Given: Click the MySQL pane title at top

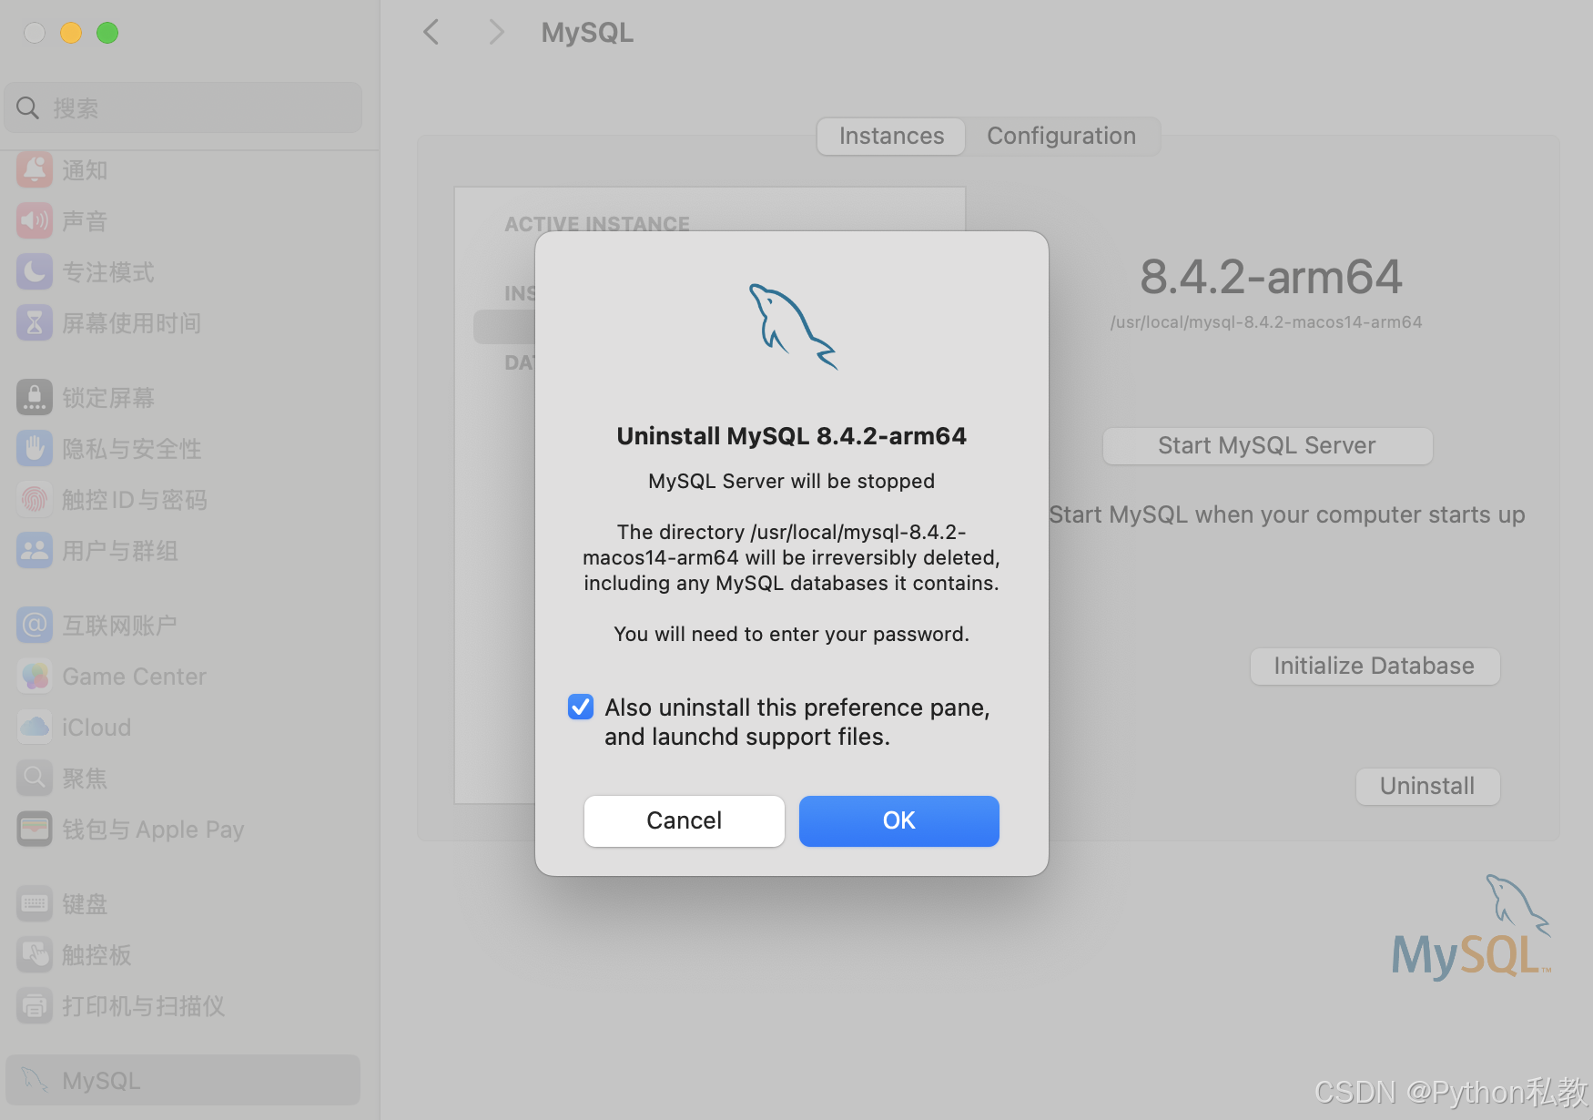Looking at the screenshot, I should click(587, 33).
